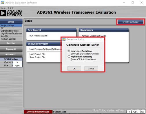
Task: Decrease DCXO Coarse with left arrow
Action: click(12, 62)
